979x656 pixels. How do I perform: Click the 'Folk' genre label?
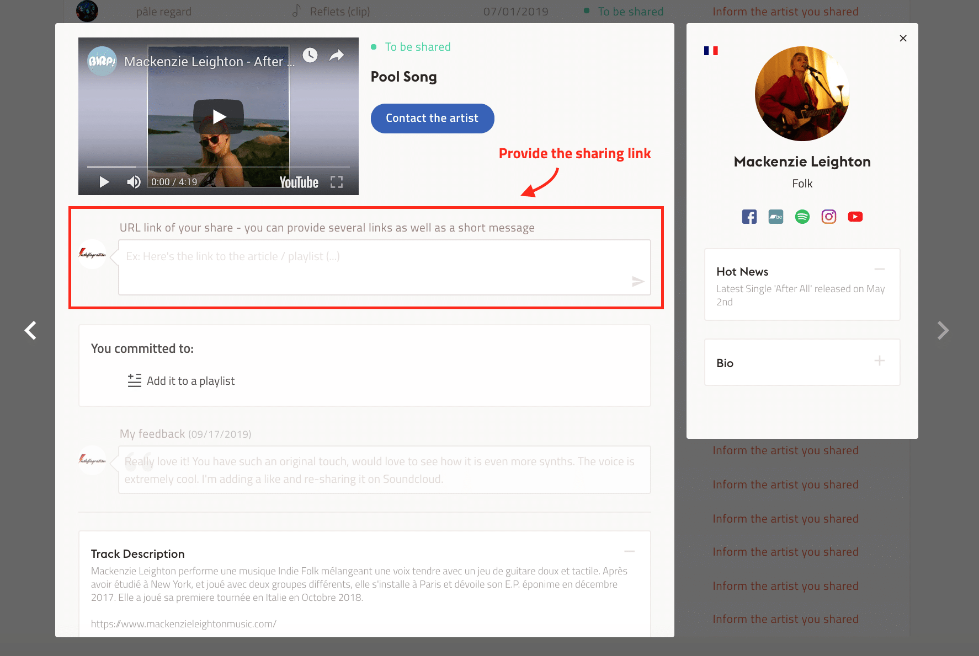click(x=802, y=184)
